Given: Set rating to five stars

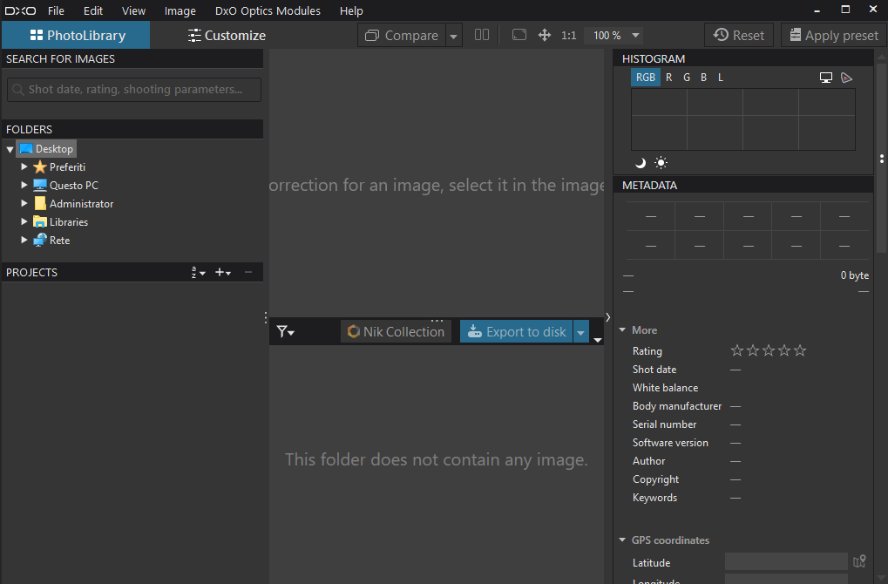Looking at the screenshot, I should [x=800, y=350].
